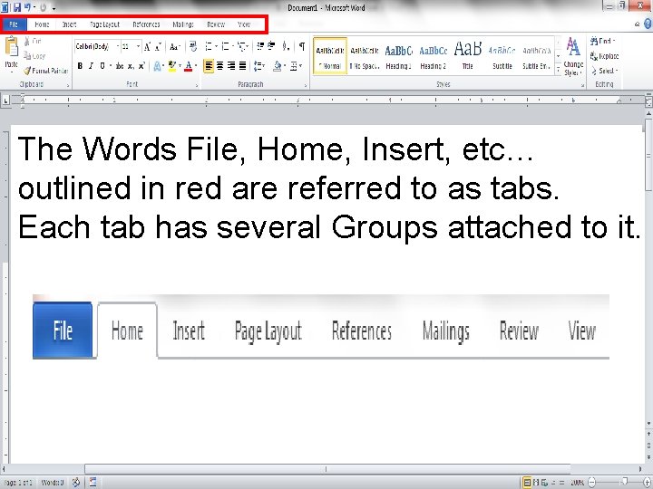Toggle Italic formatting

91,66
